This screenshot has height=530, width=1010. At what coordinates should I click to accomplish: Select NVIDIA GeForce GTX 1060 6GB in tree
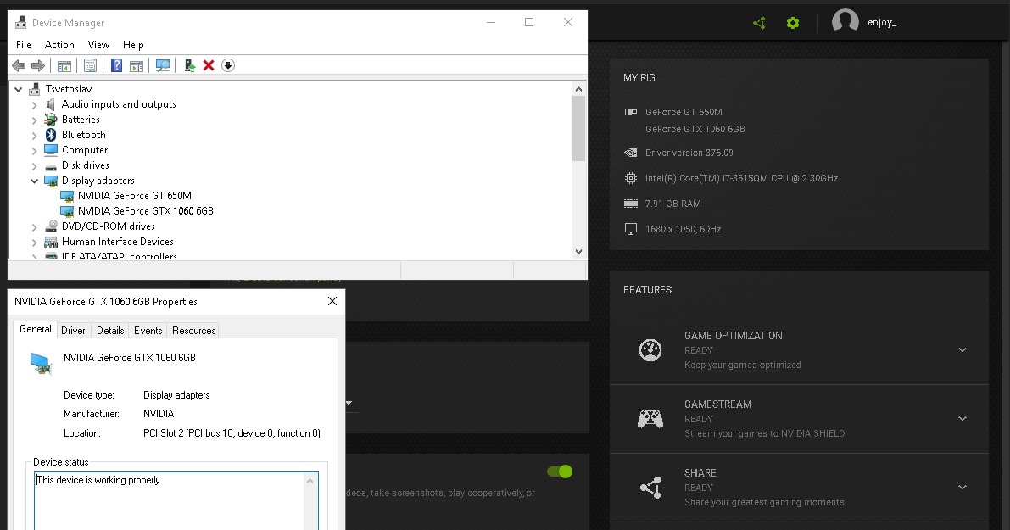[146, 211]
